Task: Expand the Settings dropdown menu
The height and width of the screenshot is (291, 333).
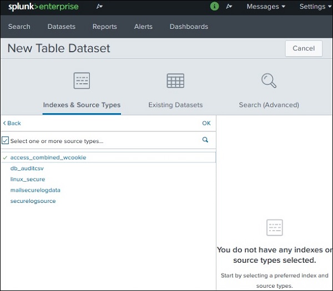Action: tap(315, 7)
